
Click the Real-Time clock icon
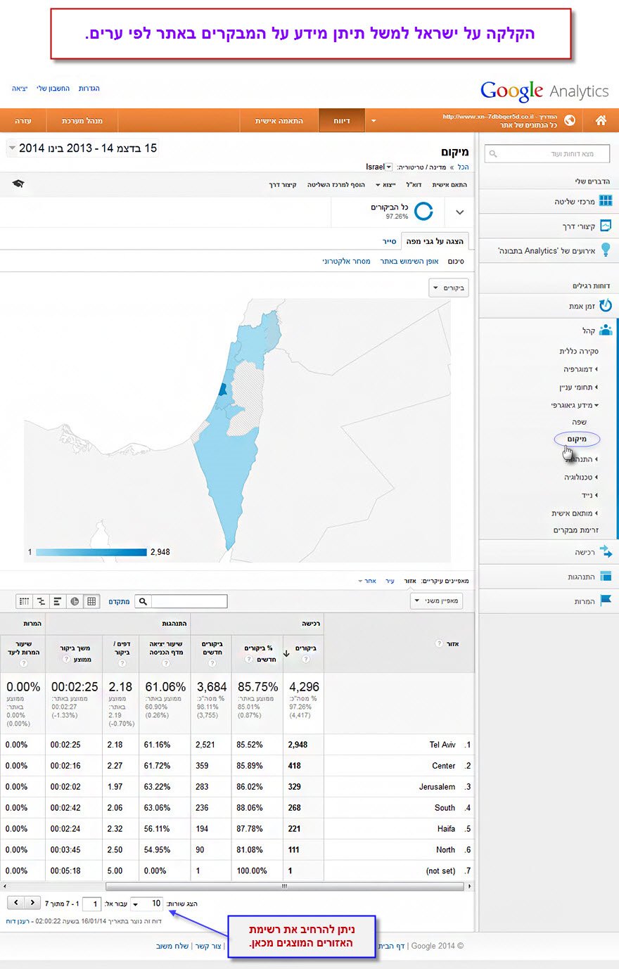click(x=605, y=306)
